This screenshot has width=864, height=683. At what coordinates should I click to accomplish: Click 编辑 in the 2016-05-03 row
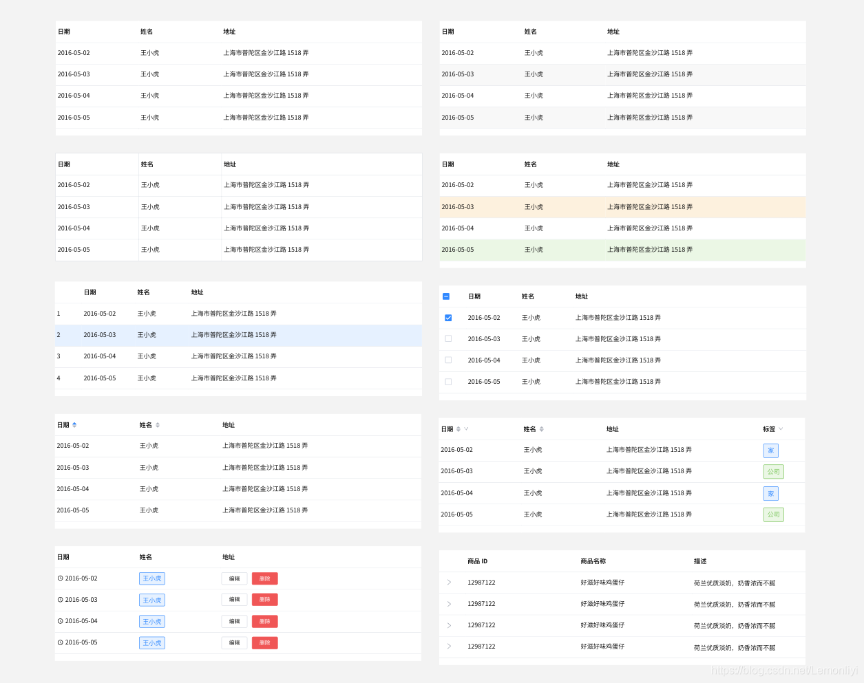234,600
